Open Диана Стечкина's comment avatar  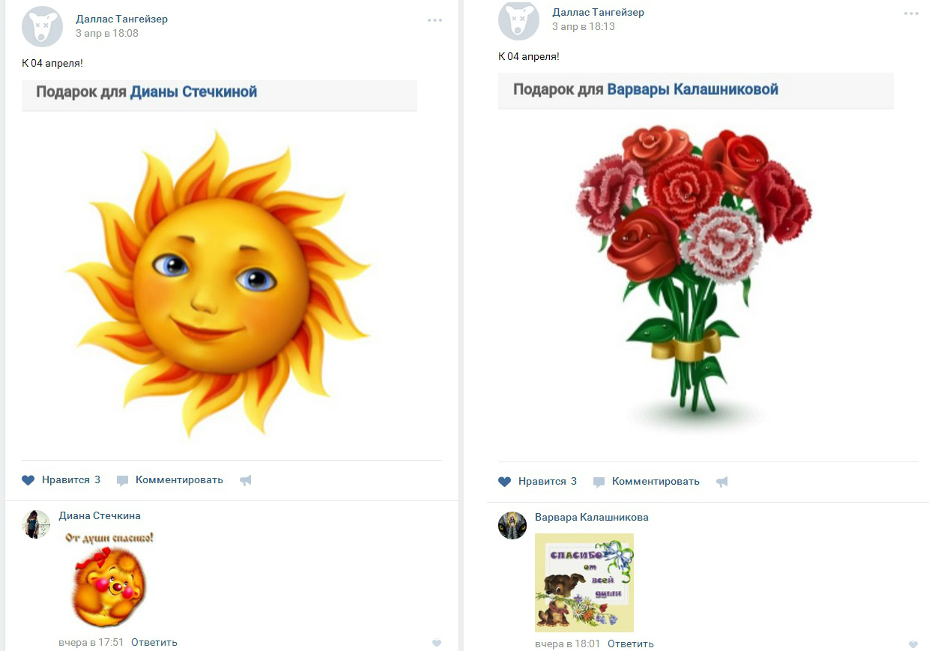[36, 524]
